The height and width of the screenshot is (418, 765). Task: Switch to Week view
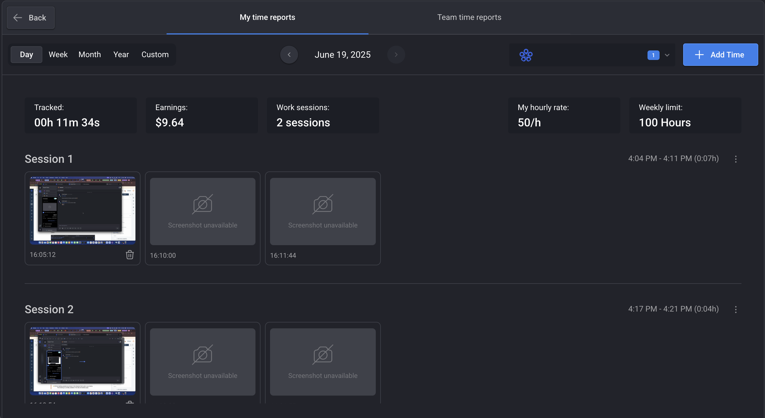58,55
